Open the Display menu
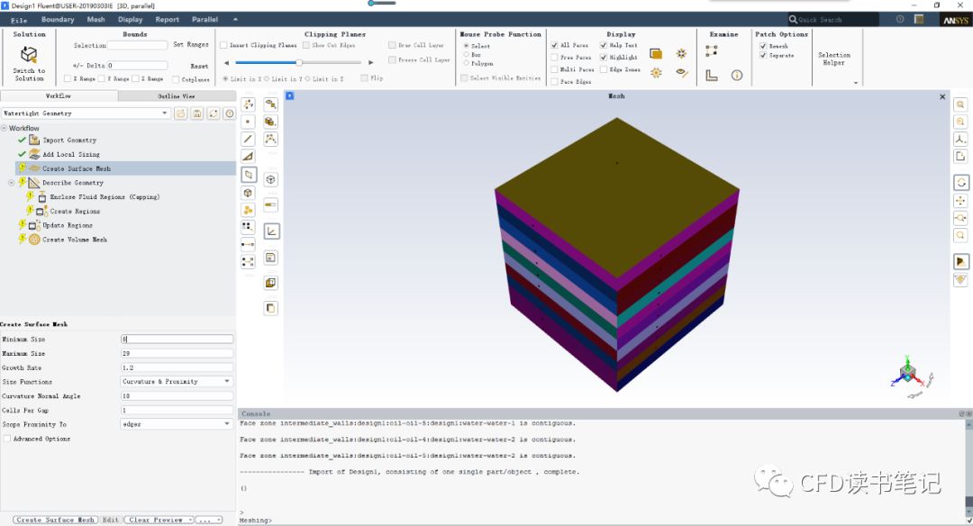 [x=131, y=20]
